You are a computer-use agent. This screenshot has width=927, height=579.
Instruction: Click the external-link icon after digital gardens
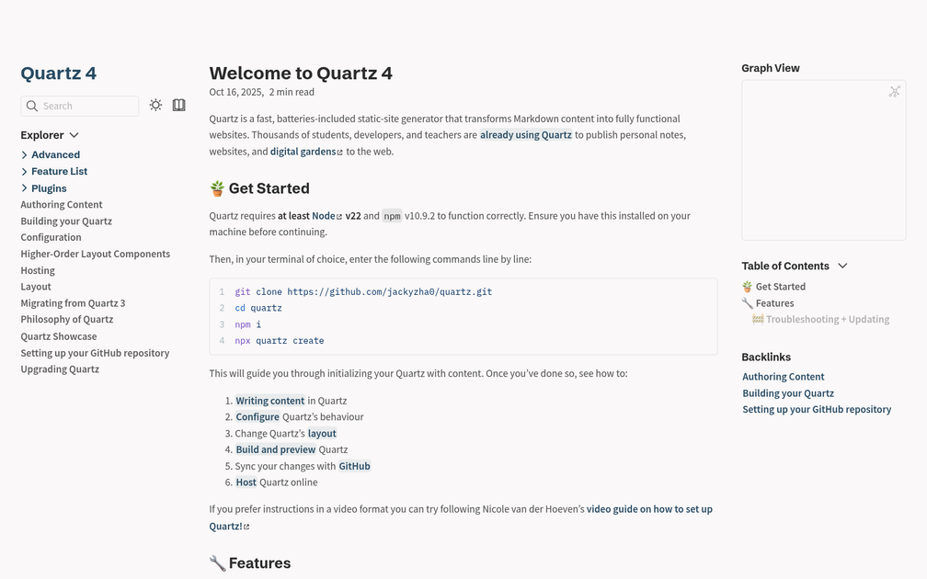339,151
